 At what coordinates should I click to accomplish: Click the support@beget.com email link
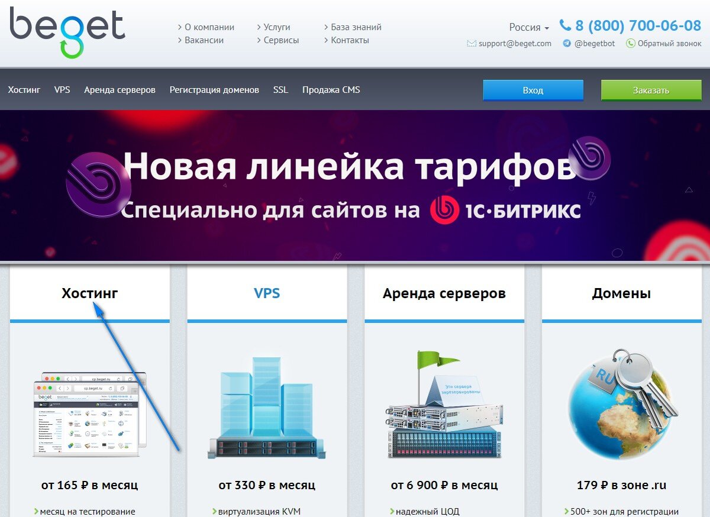(x=515, y=43)
